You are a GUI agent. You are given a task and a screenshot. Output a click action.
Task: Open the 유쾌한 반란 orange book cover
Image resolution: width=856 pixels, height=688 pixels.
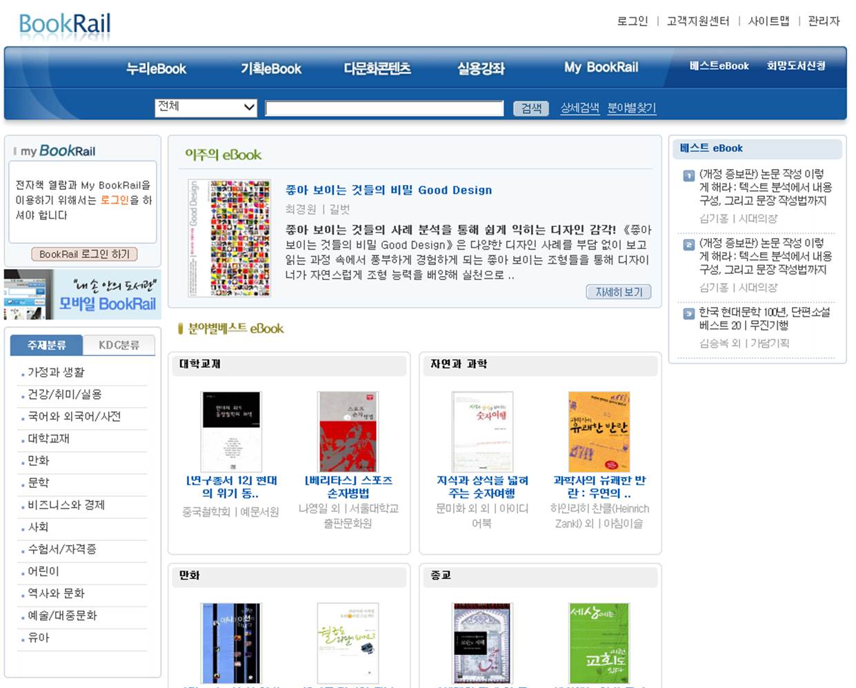(x=599, y=431)
